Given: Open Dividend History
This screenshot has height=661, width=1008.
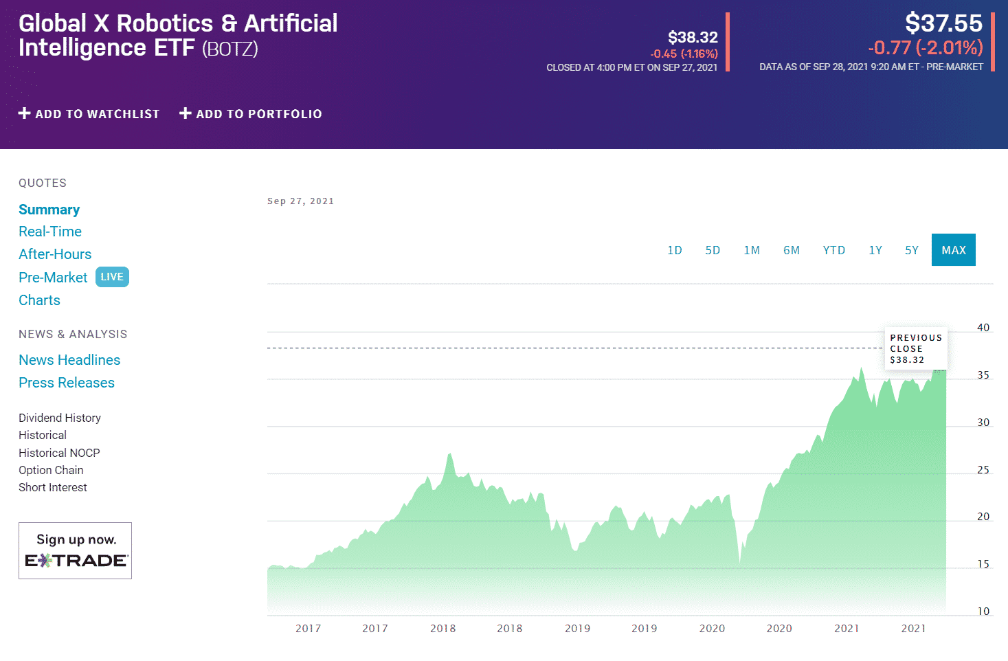Looking at the screenshot, I should click(x=60, y=418).
